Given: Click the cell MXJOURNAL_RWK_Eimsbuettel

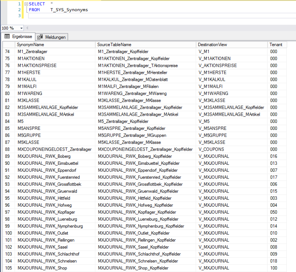Looking at the screenshot, I should click(x=55, y=163).
